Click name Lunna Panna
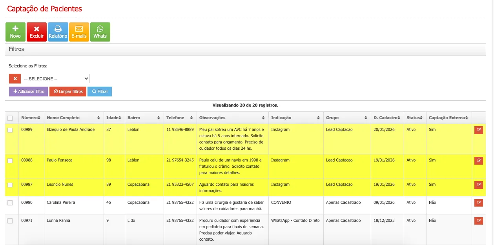494x245 pixels. pyautogui.click(x=58, y=220)
